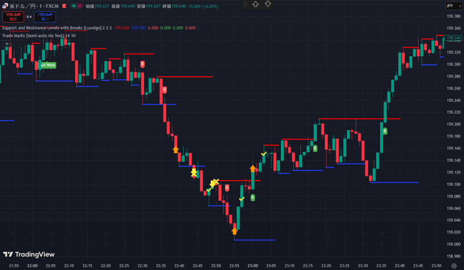464x270 pixels.
Task: Click the yellow X trade mark near 22:50
Action: tap(216, 182)
